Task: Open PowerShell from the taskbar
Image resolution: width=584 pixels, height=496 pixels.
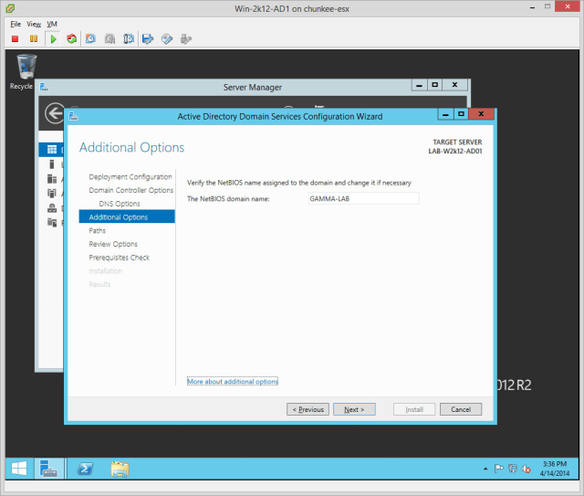Action: click(x=85, y=469)
